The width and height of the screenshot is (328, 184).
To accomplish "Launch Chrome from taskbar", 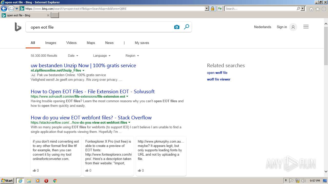I will click(x=55, y=181).
